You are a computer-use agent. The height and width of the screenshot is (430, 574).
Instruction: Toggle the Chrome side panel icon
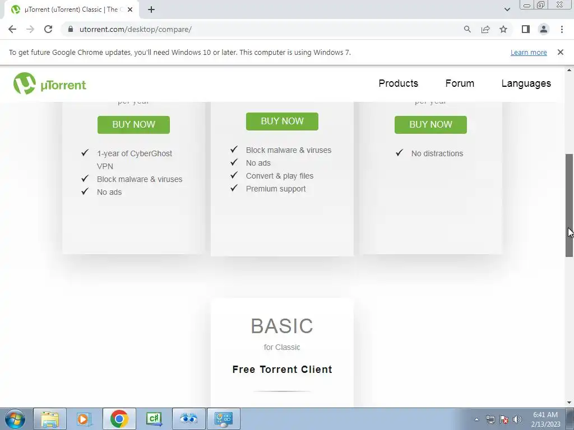click(526, 29)
